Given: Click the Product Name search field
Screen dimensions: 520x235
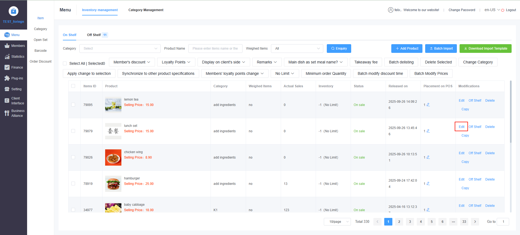Looking at the screenshot, I should (215, 49).
